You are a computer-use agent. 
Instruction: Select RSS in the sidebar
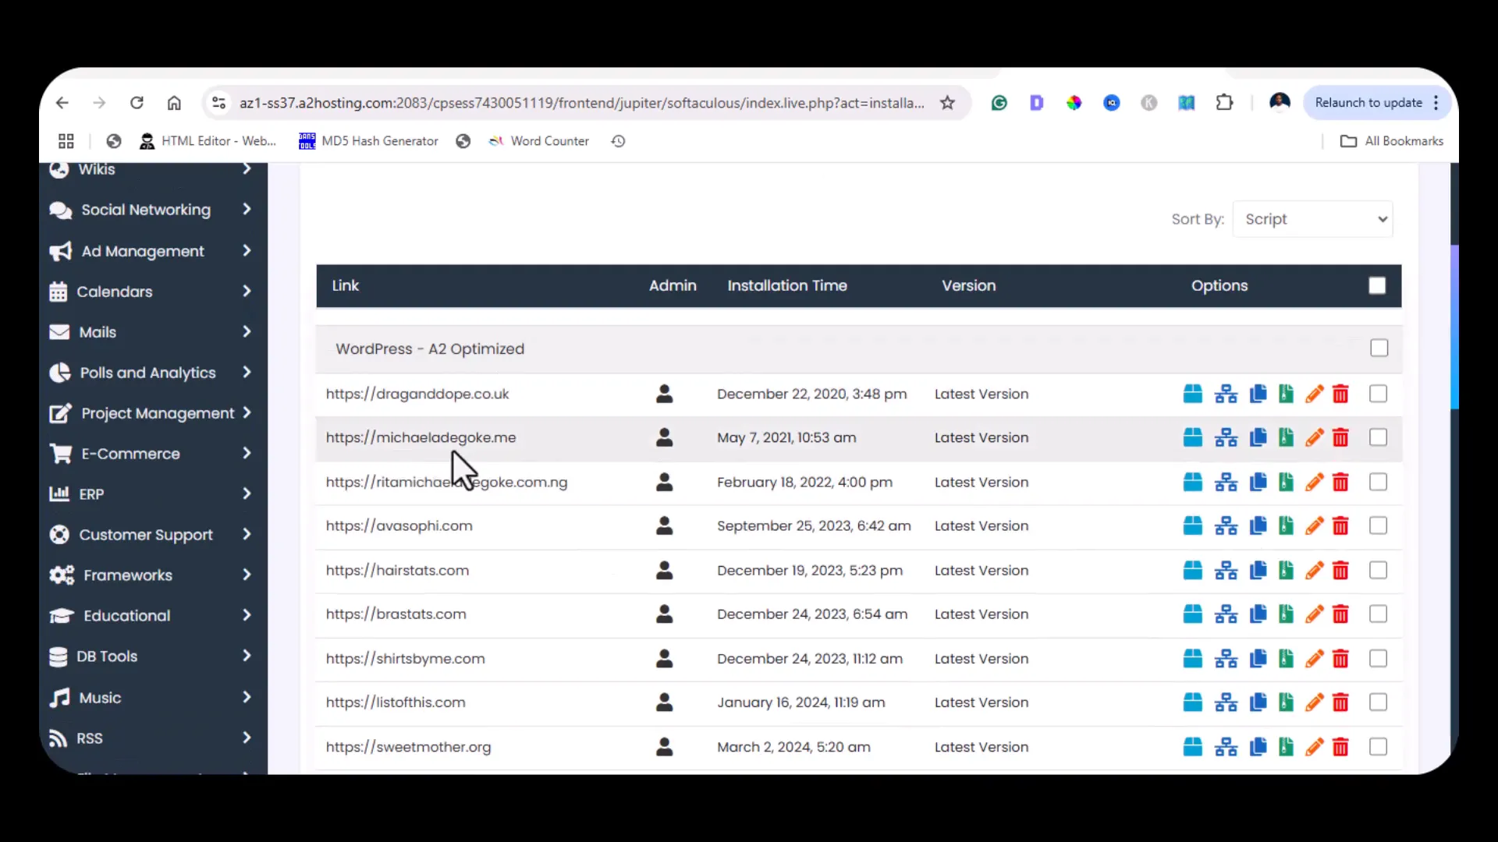pyautogui.click(x=89, y=738)
